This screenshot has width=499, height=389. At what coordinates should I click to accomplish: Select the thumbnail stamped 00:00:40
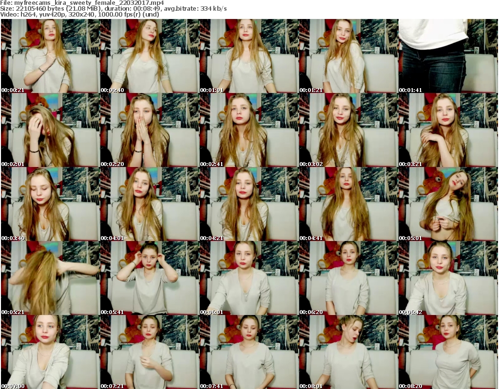(150, 56)
